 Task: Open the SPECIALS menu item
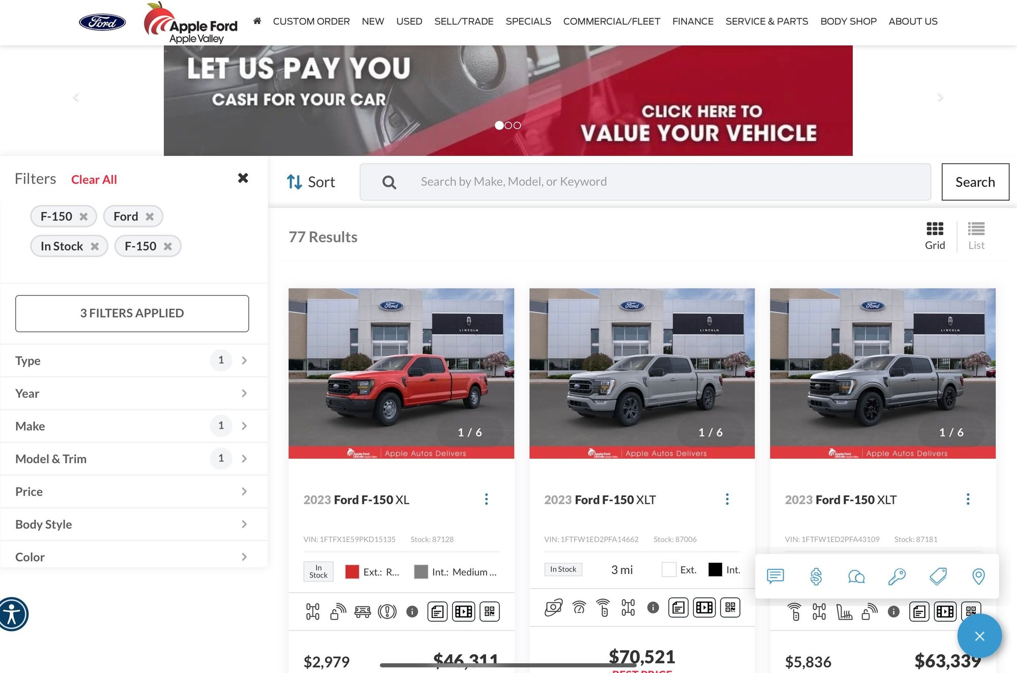pos(528,21)
